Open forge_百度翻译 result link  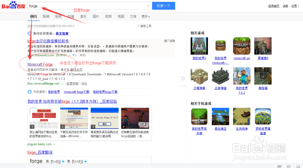click(40, 152)
